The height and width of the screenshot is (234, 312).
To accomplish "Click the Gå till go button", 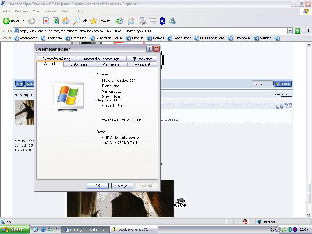I will tap(302, 31).
